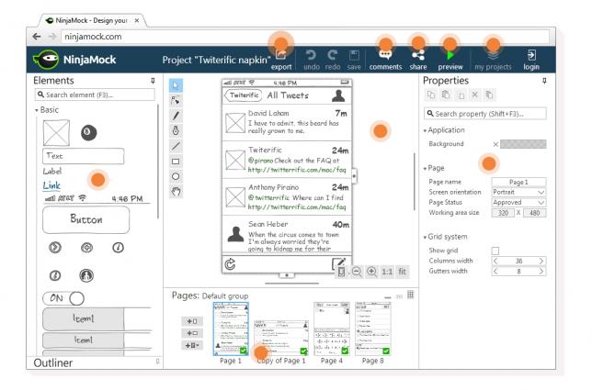Toggle the pages grid view icon
Image resolution: width=592 pixels, height=390 pixels.
point(410,295)
